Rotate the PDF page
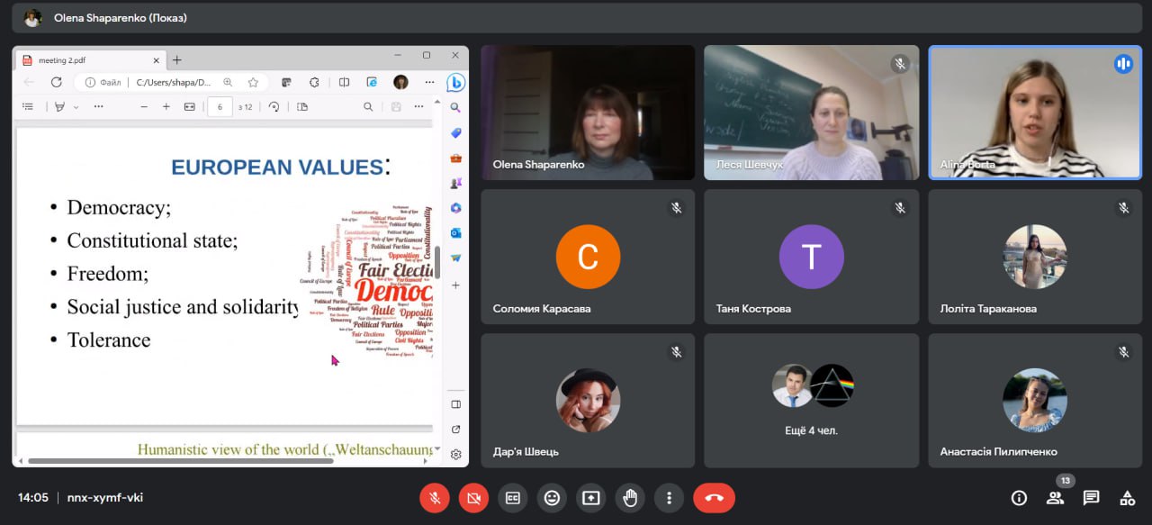 [x=274, y=106]
